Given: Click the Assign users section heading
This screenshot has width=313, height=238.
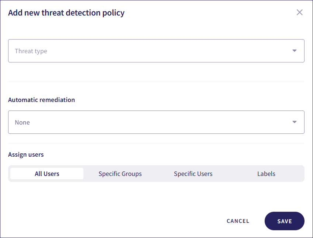Looking at the screenshot, I should [26, 154].
